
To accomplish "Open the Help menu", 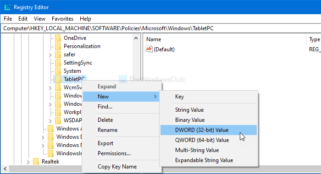I will pyautogui.click(x=85, y=19).
